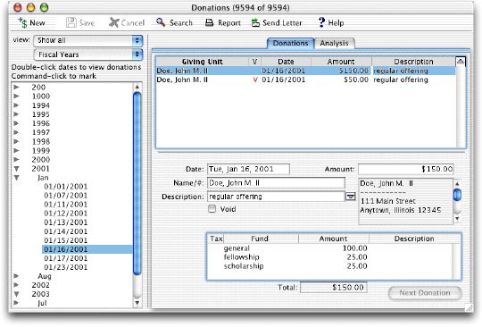Collapse the 2001 year node
Image resolution: width=482 pixels, height=327 pixels.
tap(17, 169)
